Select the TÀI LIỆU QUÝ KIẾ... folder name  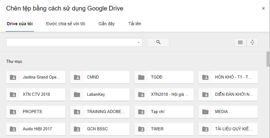(234, 129)
